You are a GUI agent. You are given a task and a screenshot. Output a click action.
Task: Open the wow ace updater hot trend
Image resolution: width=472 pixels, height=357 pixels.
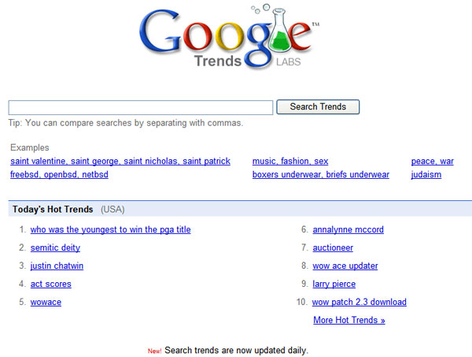(x=345, y=266)
